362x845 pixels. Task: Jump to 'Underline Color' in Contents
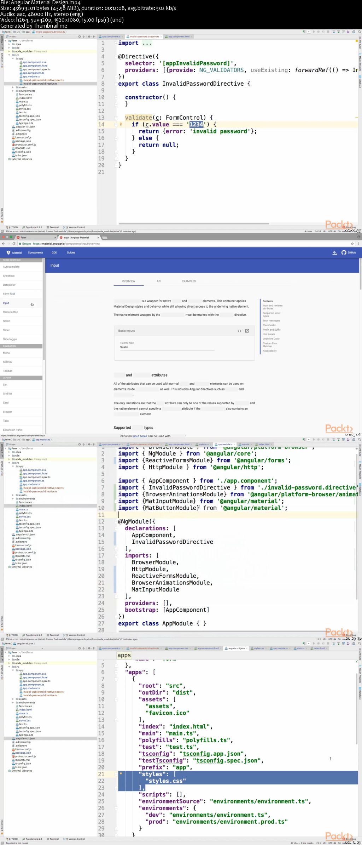[271, 339]
